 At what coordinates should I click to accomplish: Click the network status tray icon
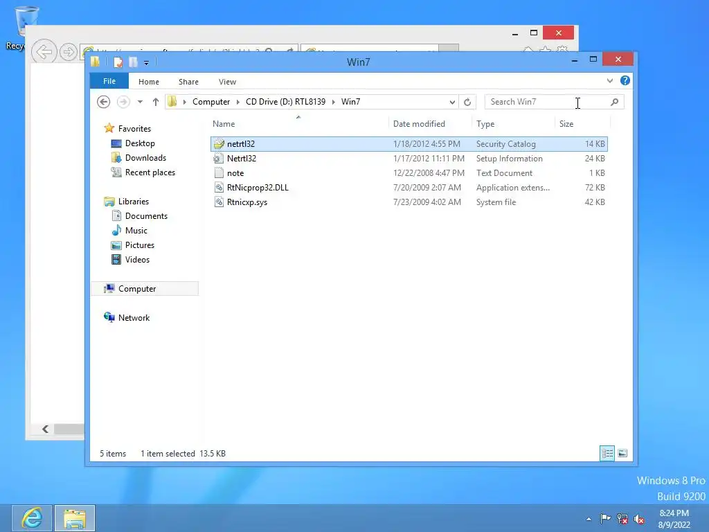coord(622,519)
